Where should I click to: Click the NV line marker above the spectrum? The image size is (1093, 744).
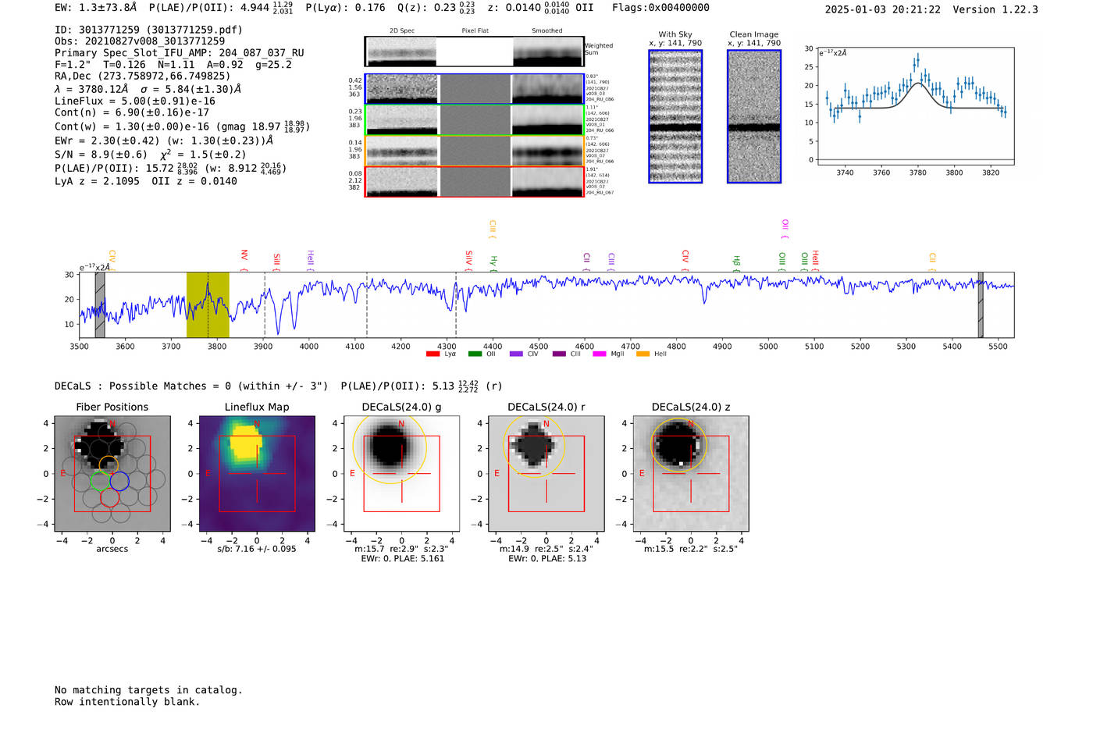(244, 260)
